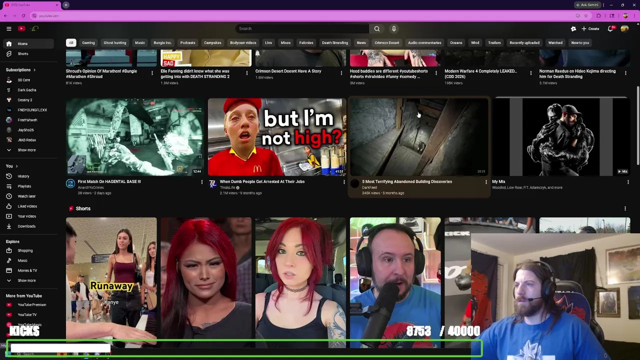The image size is (640, 360).
Task: Open Destiny 2 subscription channel
Action: tap(24, 100)
